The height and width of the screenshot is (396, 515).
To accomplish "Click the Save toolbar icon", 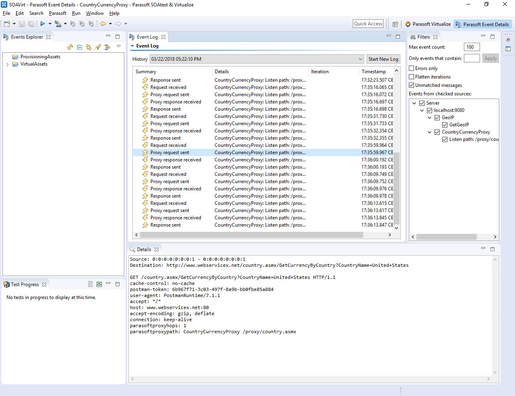I will tap(22, 24).
